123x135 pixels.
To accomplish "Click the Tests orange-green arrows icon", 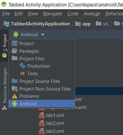I will click(x=23, y=73).
